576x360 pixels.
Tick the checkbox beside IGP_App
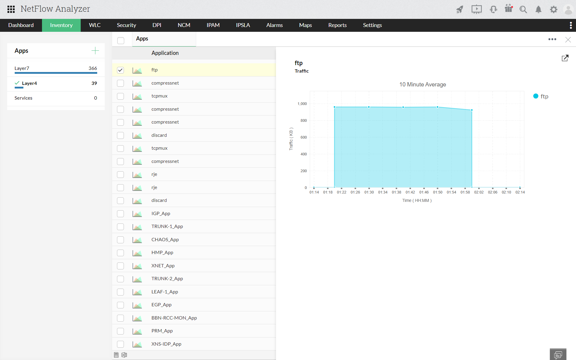(x=120, y=214)
